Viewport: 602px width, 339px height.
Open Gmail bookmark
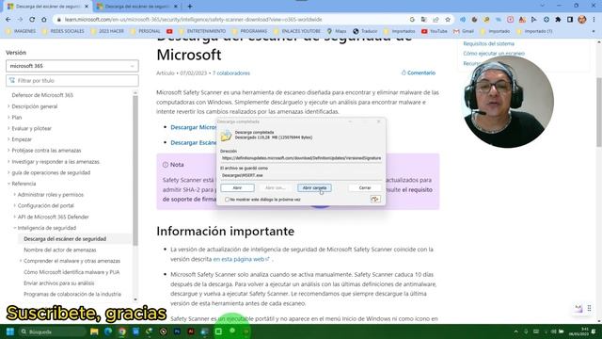464,31
